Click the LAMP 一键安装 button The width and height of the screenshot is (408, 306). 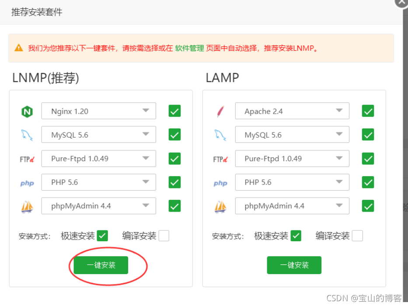coord(294,265)
